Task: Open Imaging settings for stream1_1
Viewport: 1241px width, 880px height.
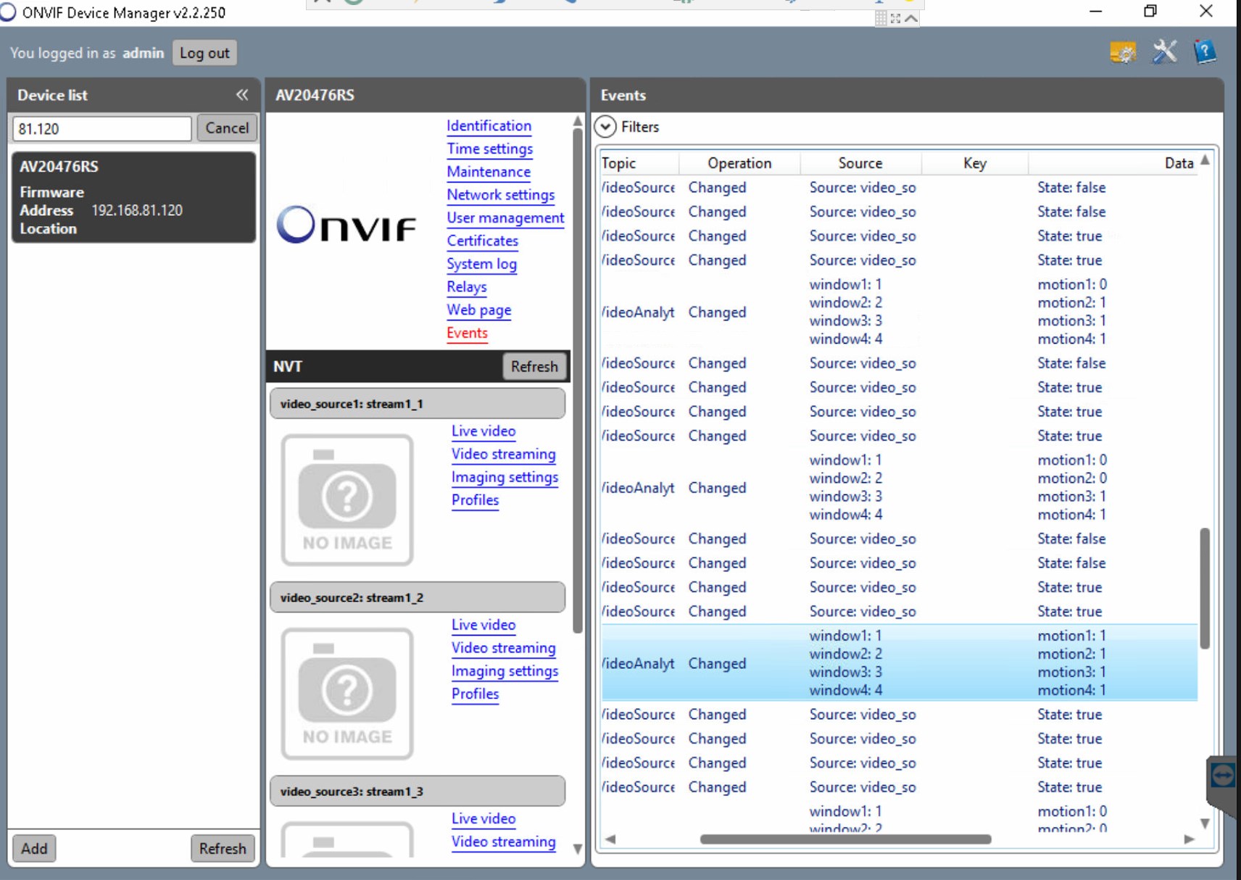Action: [505, 478]
